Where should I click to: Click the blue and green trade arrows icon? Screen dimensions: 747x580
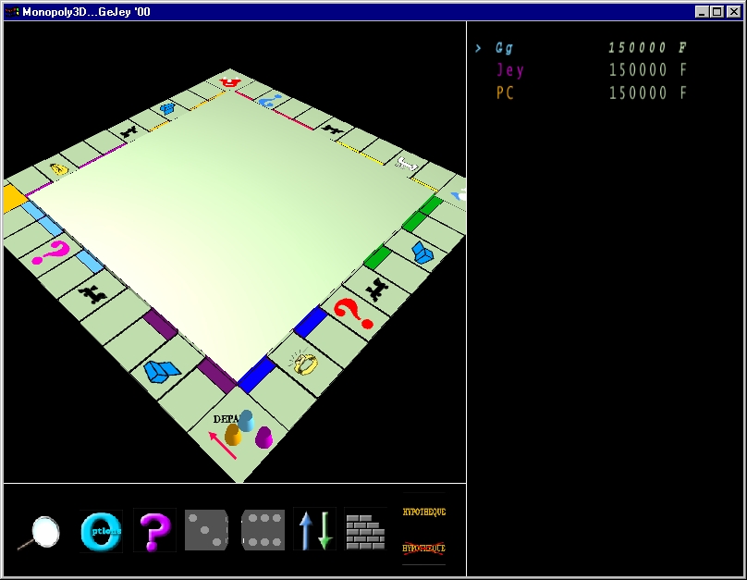314,530
